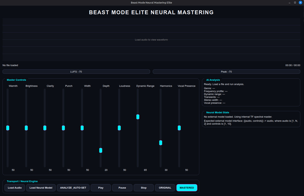Image resolution: width=304 pixels, height=196 pixels.
Task: Switch to ORIGINAL audio mode
Action: click(x=165, y=188)
